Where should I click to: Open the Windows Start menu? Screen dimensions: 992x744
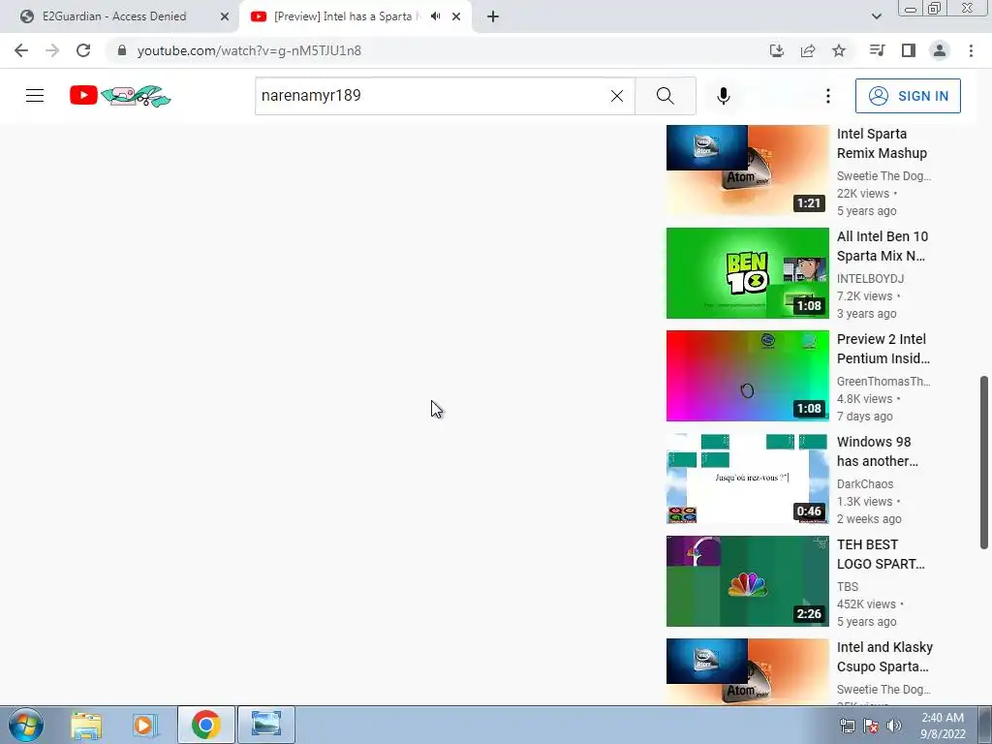point(26,725)
